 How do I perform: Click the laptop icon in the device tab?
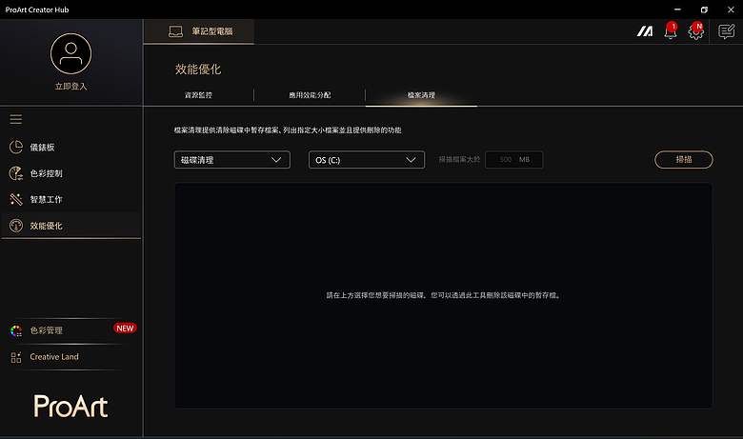(x=176, y=31)
